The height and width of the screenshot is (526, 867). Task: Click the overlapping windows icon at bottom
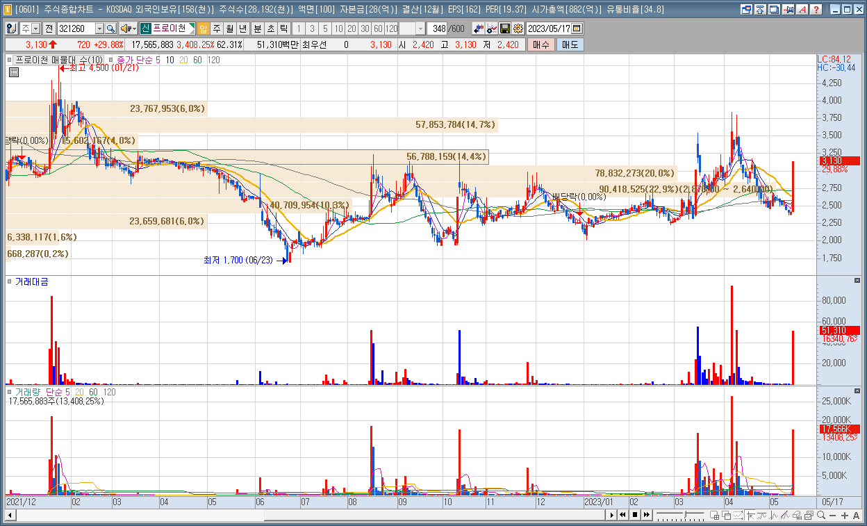click(x=726, y=515)
